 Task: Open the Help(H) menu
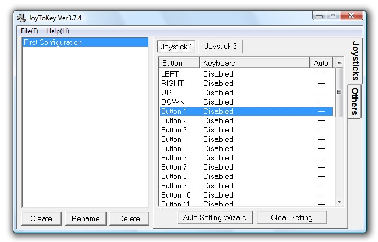click(58, 31)
